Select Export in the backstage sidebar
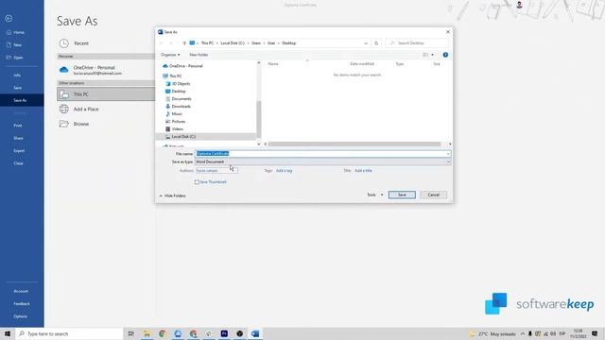Screen dimensions: 605x340 click(19, 151)
